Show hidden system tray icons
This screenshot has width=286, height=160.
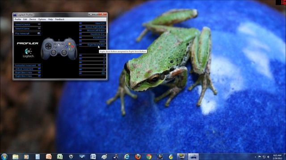click(255, 157)
